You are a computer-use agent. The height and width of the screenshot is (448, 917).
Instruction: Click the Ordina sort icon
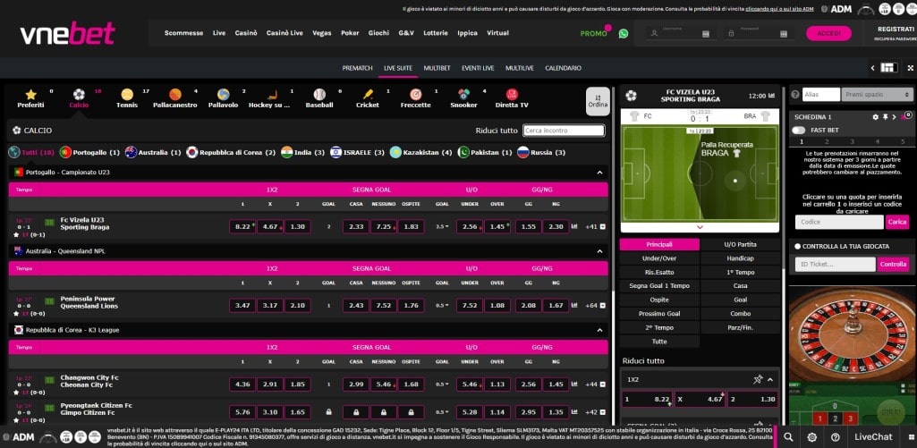[x=598, y=100]
